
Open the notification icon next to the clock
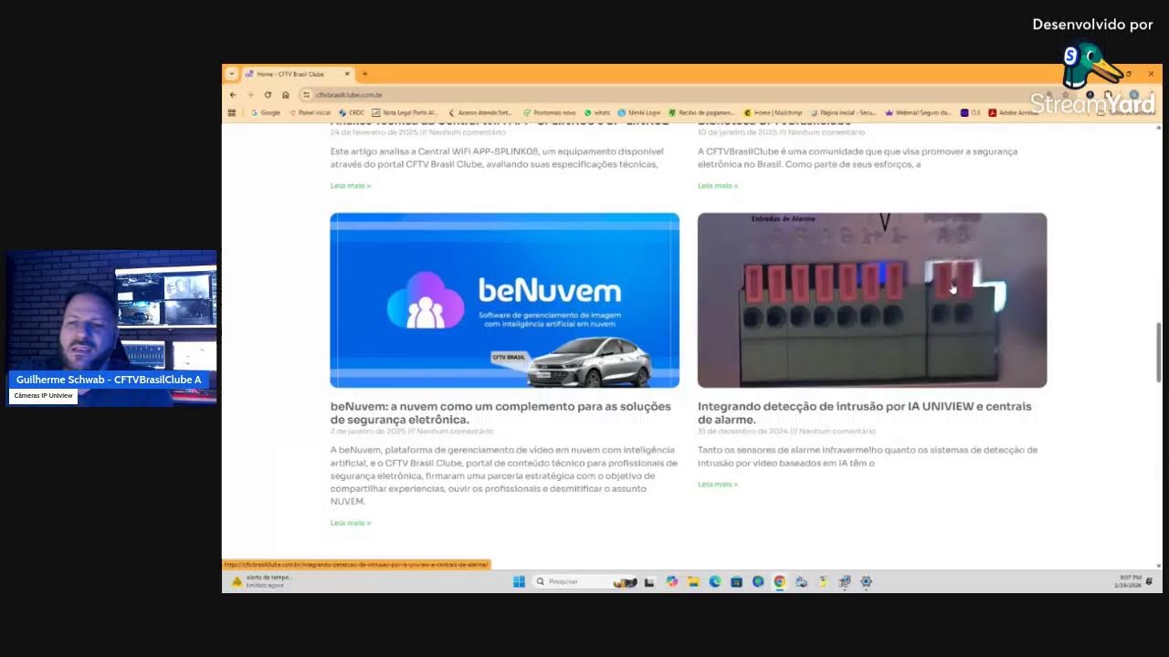point(1149,581)
